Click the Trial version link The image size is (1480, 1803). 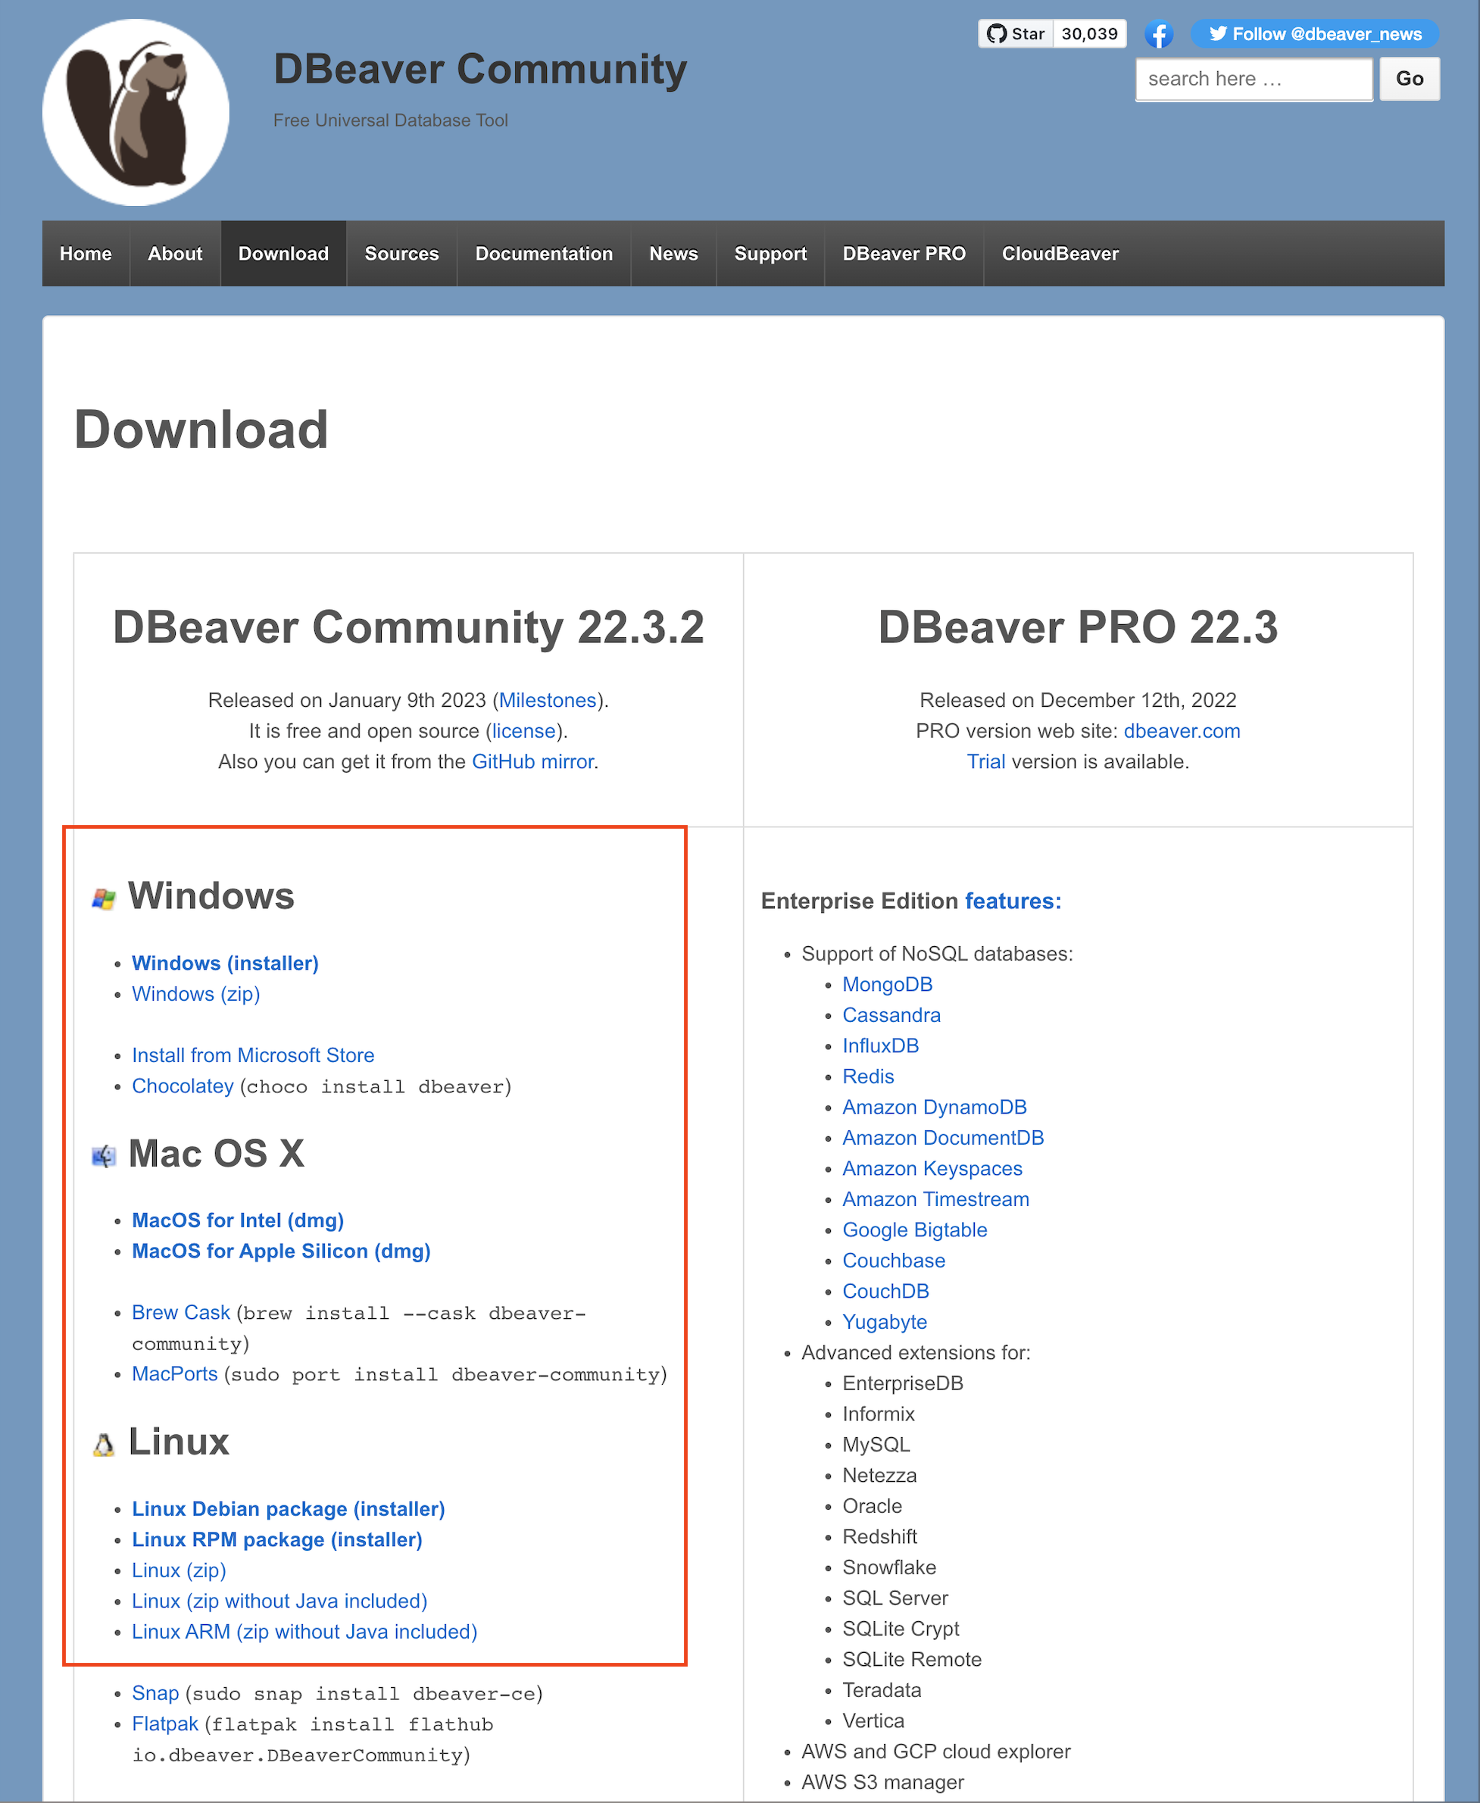click(x=985, y=761)
